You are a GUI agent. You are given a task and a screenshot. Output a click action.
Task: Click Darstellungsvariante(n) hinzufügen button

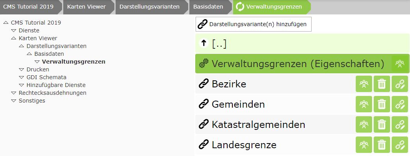253,24
